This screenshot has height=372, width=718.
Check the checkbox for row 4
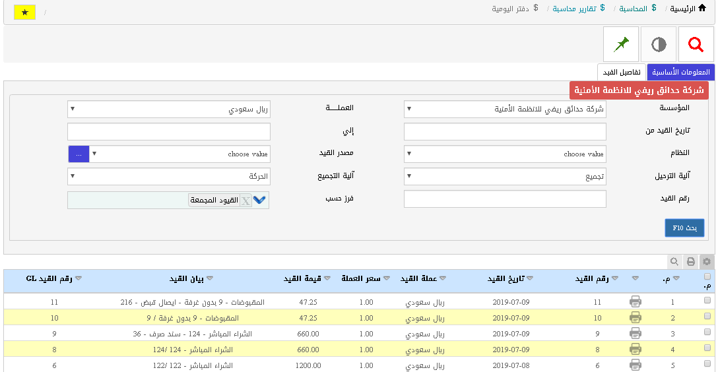[707, 348]
